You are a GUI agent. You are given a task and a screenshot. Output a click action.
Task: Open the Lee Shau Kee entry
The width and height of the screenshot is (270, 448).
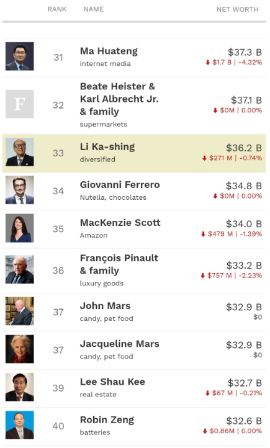point(112,382)
